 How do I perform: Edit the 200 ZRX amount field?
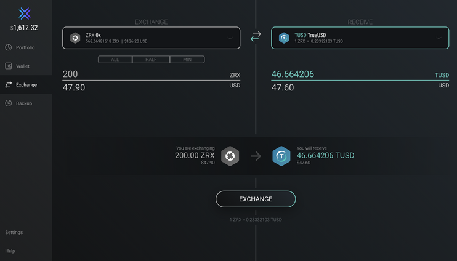click(x=152, y=74)
